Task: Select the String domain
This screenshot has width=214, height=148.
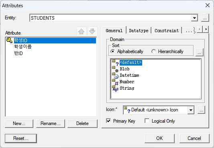Action: [x=127, y=88]
